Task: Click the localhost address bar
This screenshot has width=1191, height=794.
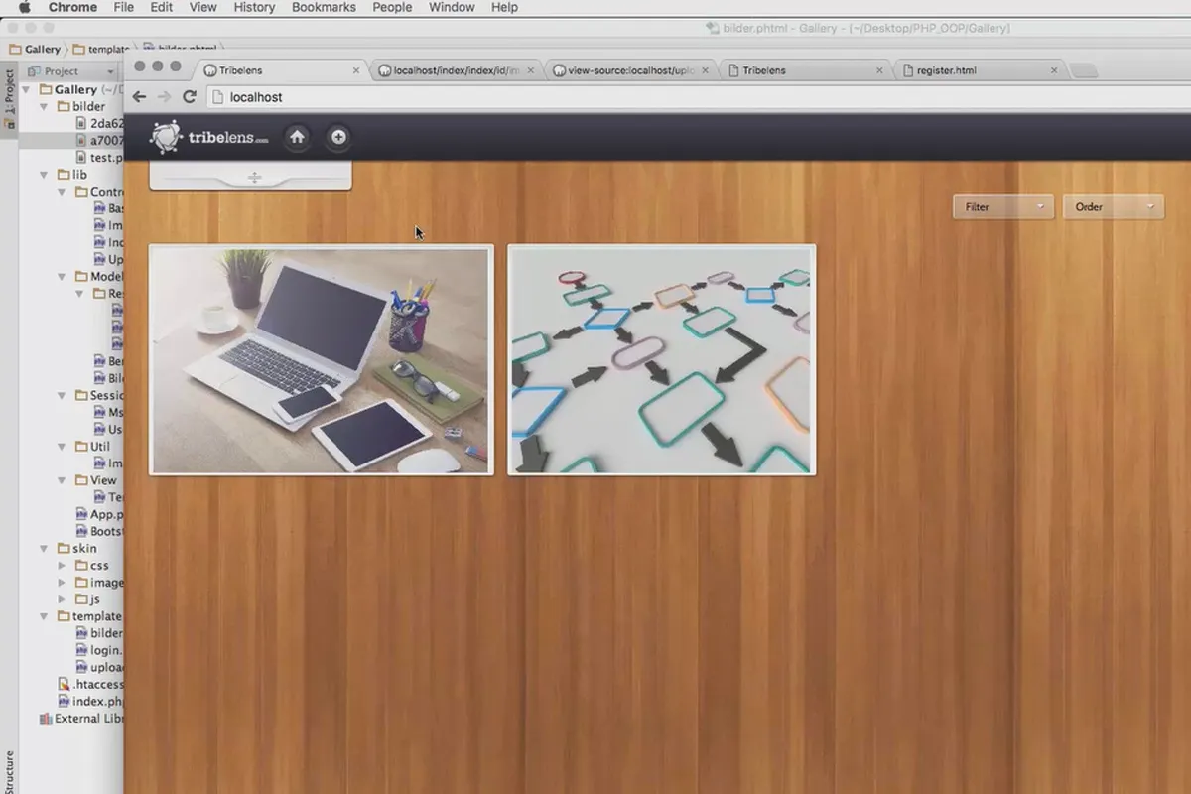Action: (695, 97)
